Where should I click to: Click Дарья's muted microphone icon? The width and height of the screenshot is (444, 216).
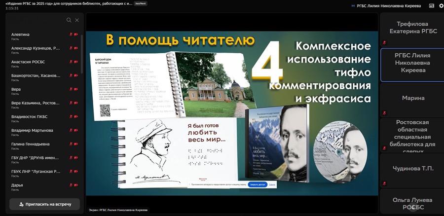(71, 185)
